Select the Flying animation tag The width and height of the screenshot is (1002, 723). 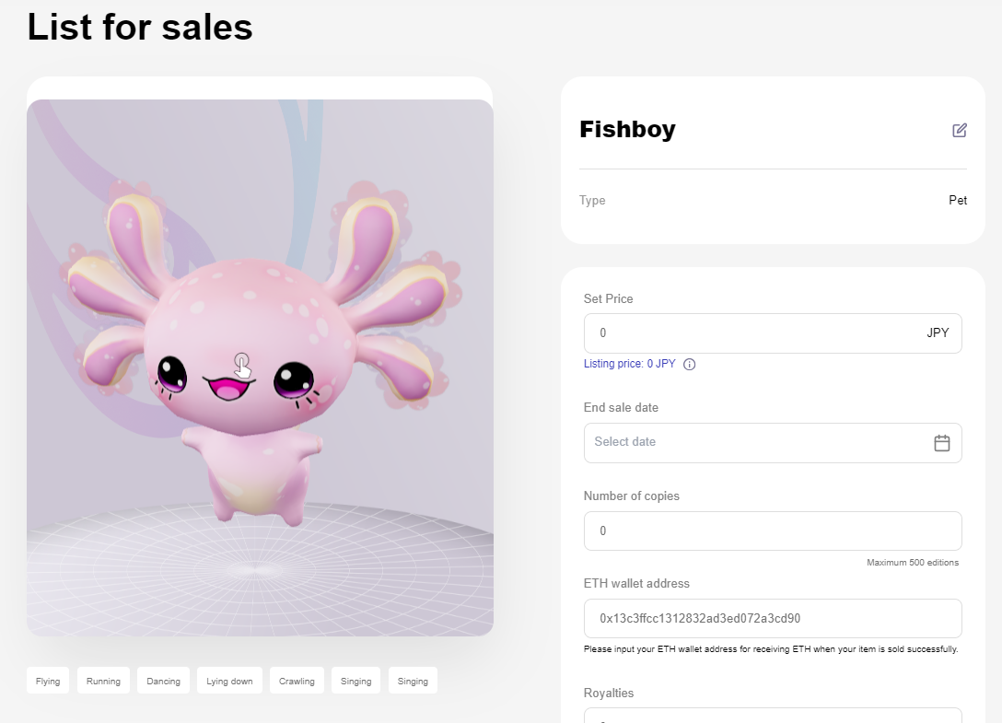pos(48,682)
